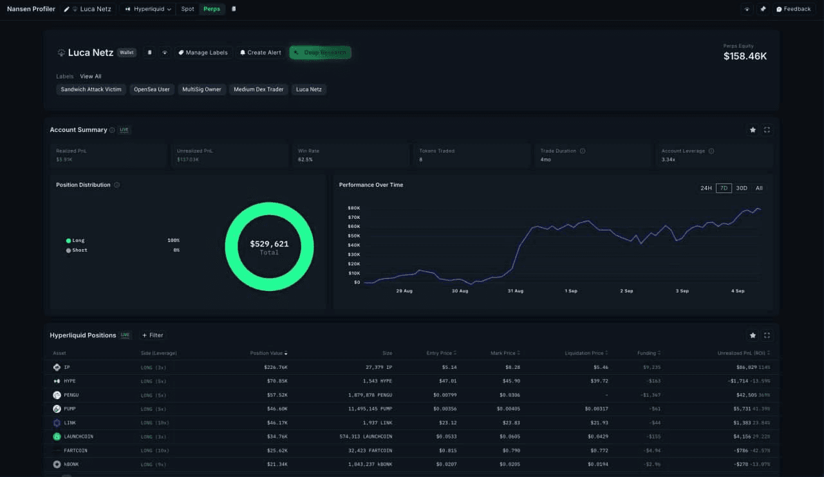Click the $226.76K position value cell
Image resolution: width=824 pixels, height=477 pixels.
click(x=276, y=367)
